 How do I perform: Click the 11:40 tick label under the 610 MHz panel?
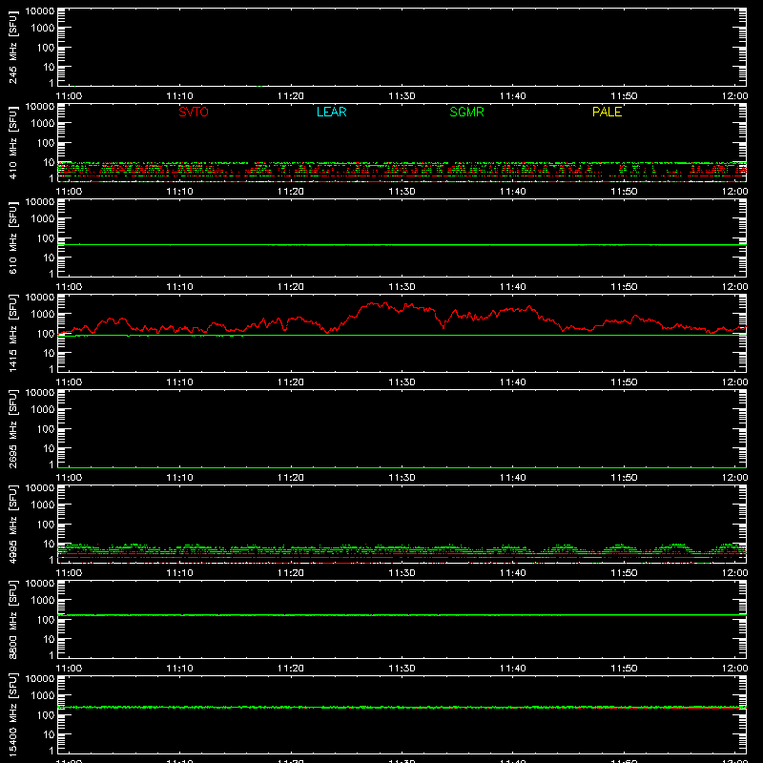pos(512,287)
